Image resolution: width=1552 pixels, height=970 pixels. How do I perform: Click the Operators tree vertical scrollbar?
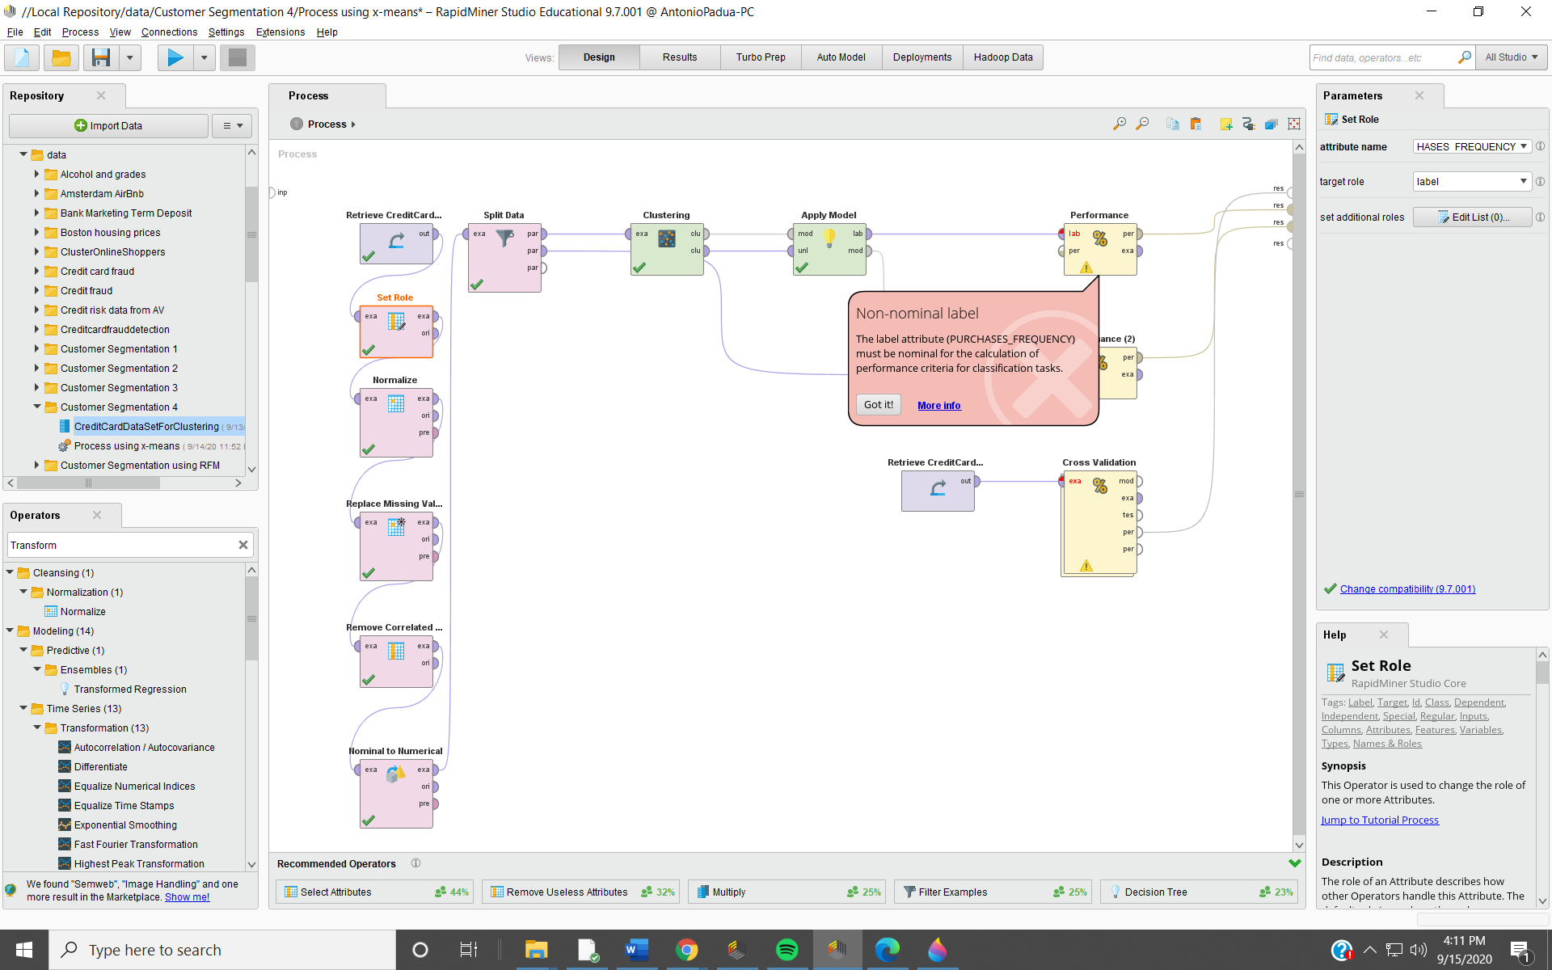pyautogui.click(x=251, y=619)
